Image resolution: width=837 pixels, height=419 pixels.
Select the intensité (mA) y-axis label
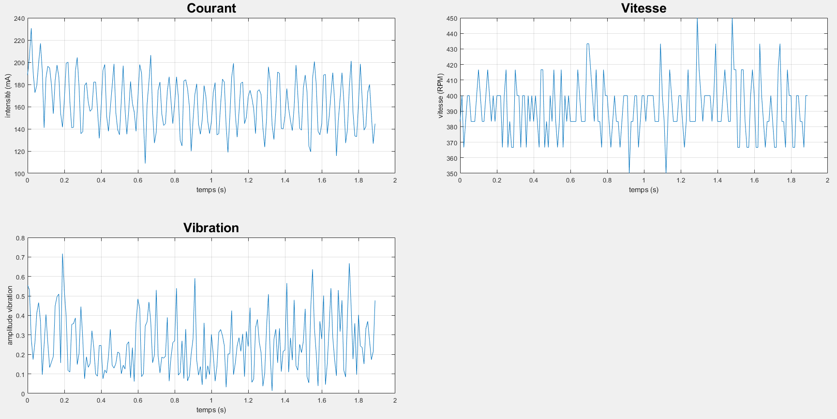point(8,96)
